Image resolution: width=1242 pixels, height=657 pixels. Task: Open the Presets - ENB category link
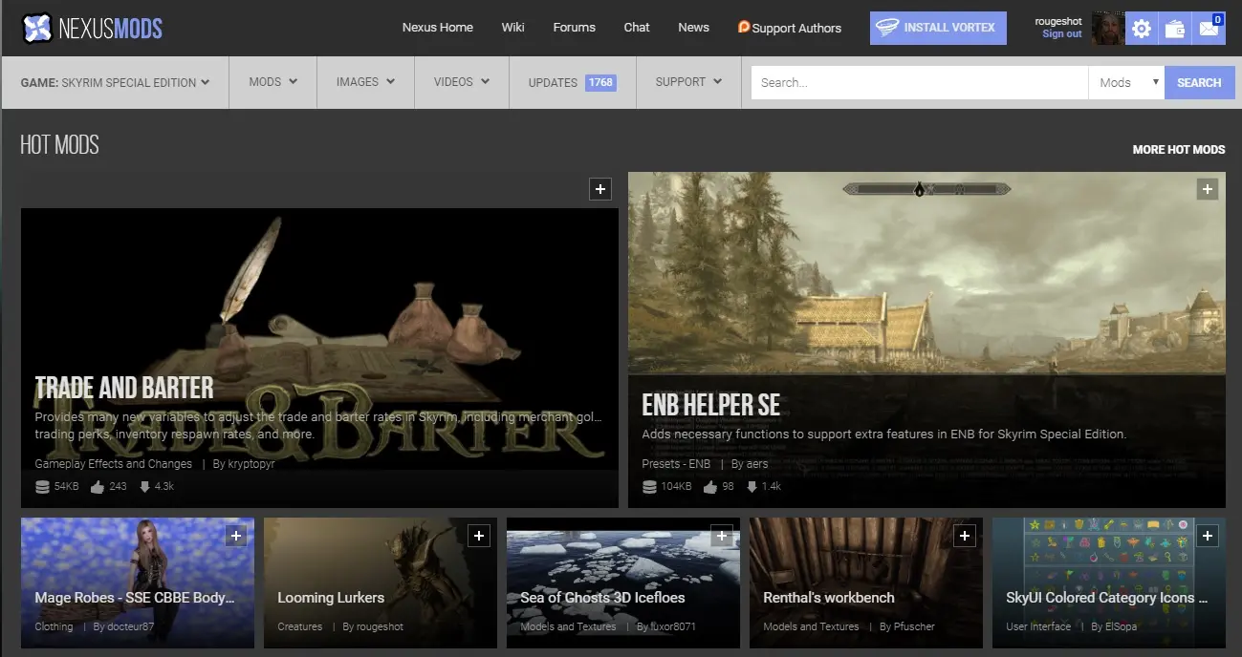(676, 464)
